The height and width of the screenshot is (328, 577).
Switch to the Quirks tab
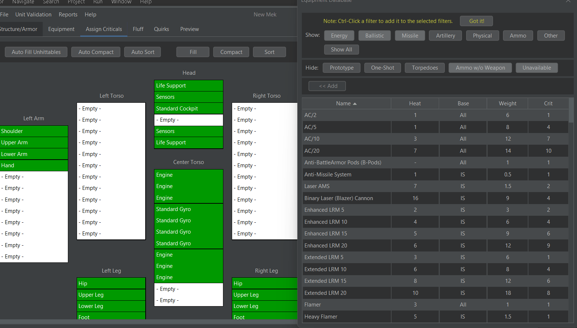point(161,29)
